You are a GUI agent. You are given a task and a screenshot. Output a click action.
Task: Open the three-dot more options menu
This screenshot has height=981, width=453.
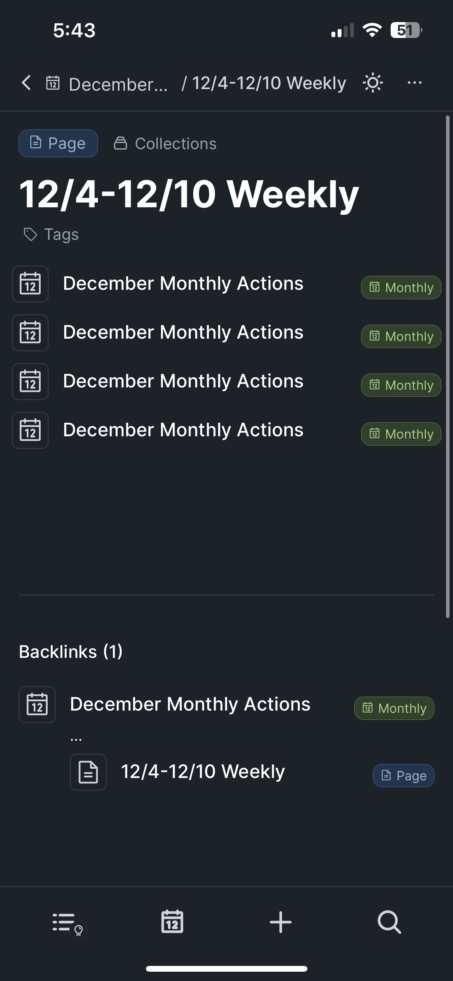pos(414,83)
